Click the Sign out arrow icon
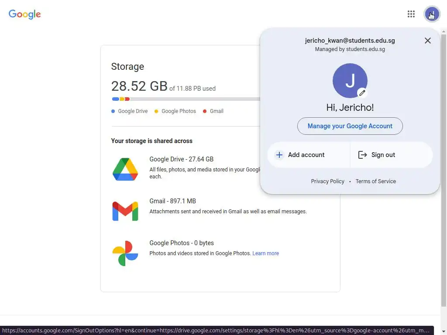The width and height of the screenshot is (447, 335). click(x=362, y=155)
